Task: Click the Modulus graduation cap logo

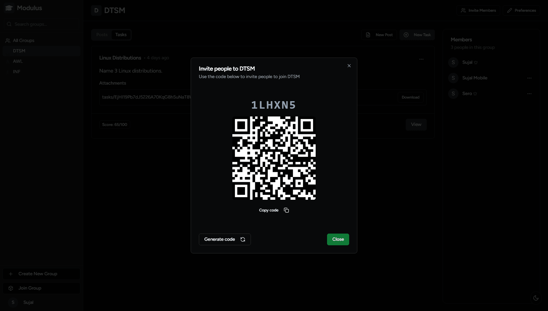Action: (x=9, y=8)
